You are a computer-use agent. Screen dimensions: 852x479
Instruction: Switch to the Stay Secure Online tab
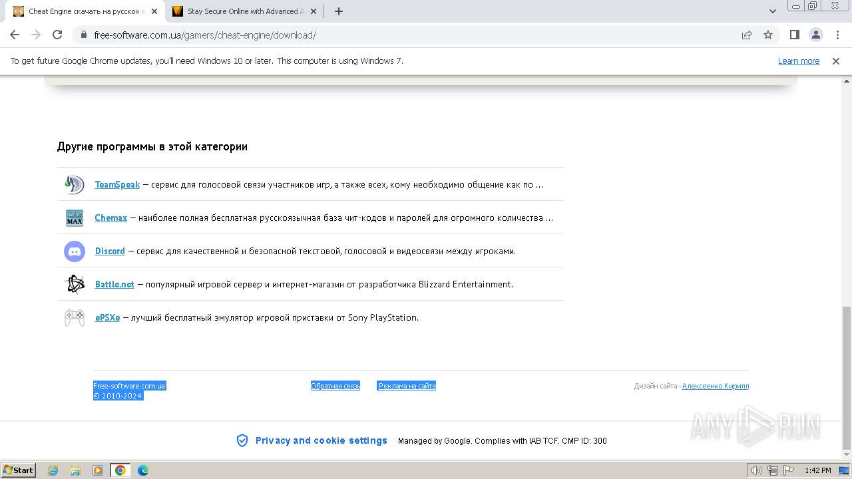[245, 11]
